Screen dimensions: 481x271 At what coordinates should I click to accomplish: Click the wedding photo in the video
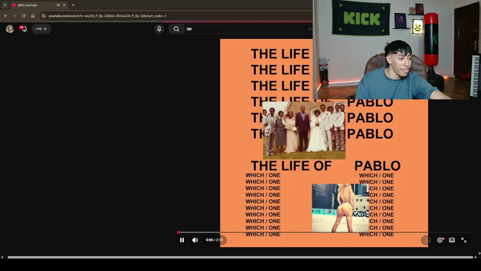tap(304, 130)
